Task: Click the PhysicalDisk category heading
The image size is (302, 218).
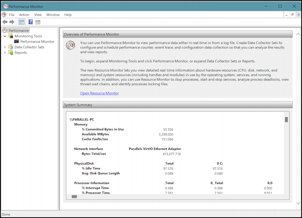Action: pos(84,163)
